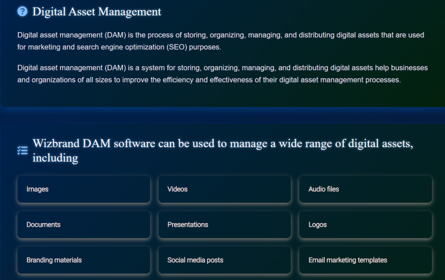The width and height of the screenshot is (445, 280).
Task: Click the Social media posts card
Action: click(x=225, y=260)
